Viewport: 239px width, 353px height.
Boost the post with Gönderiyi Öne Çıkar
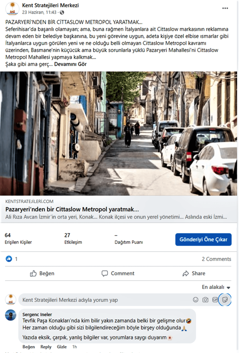click(x=203, y=239)
